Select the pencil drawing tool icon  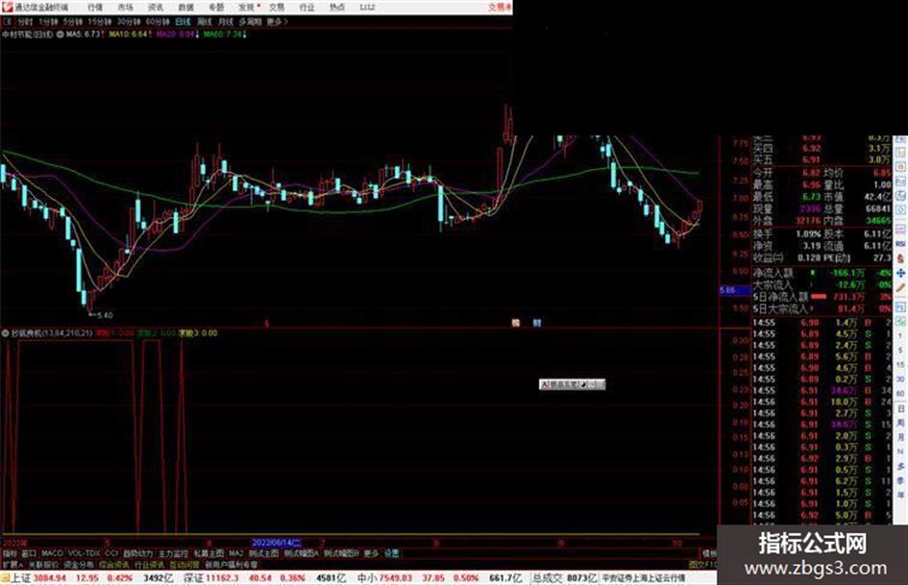(900, 287)
